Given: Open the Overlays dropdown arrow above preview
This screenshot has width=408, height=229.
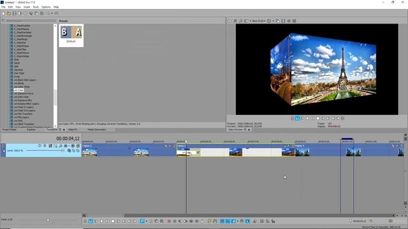Looking at the screenshot, I should pyautogui.click(x=273, y=21).
